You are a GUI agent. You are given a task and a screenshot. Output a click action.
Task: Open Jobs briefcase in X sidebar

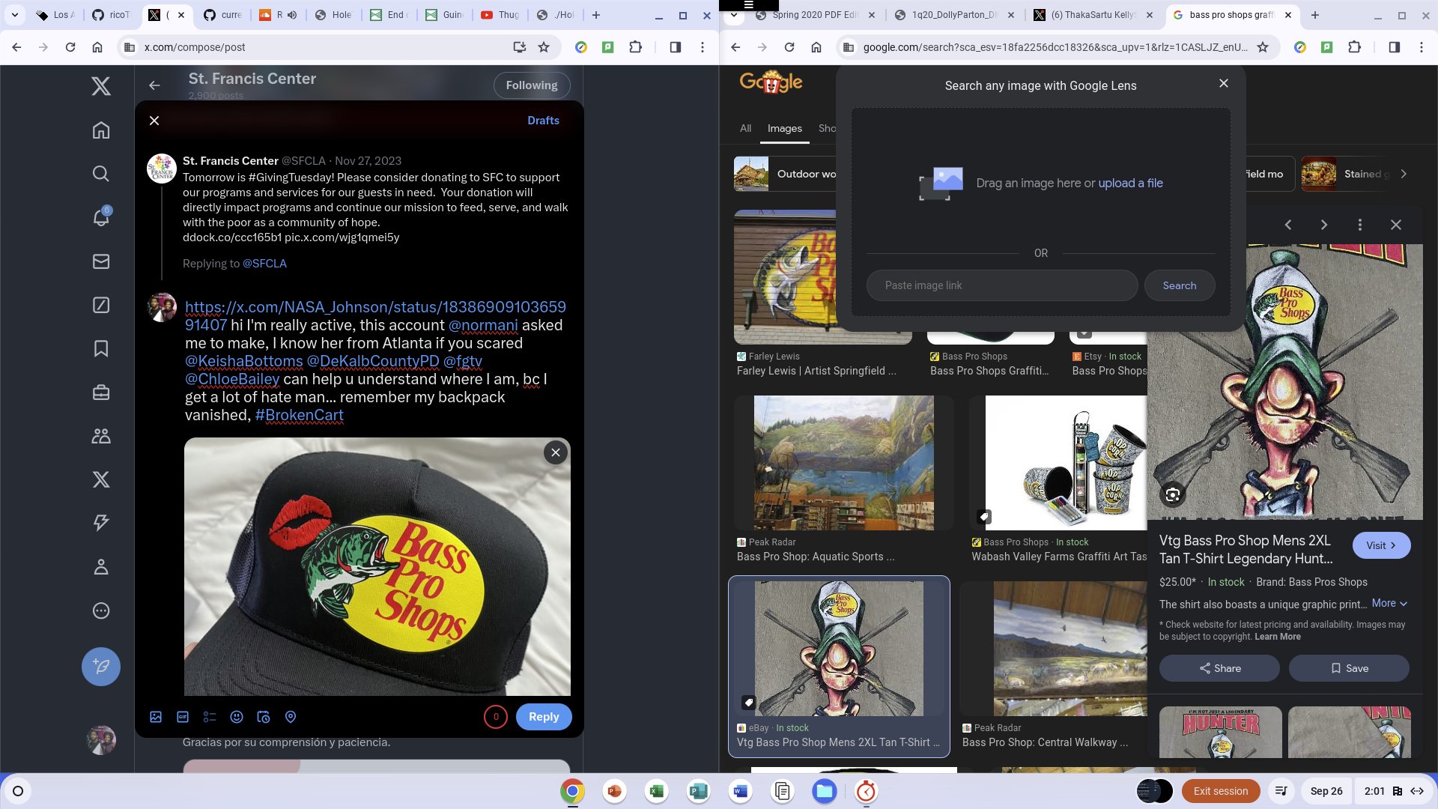[x=101, y=393]
